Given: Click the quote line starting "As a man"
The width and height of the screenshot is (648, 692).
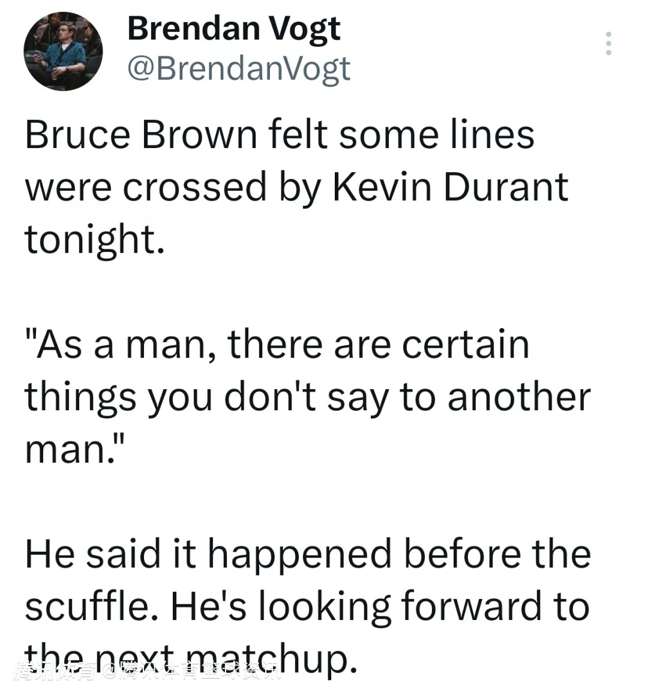Looking at the screenshot, I should click(277, 344).
